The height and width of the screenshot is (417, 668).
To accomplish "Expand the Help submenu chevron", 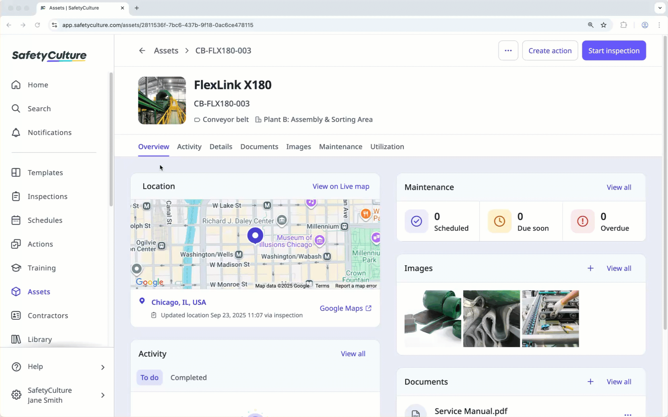I will pos(103,367).
